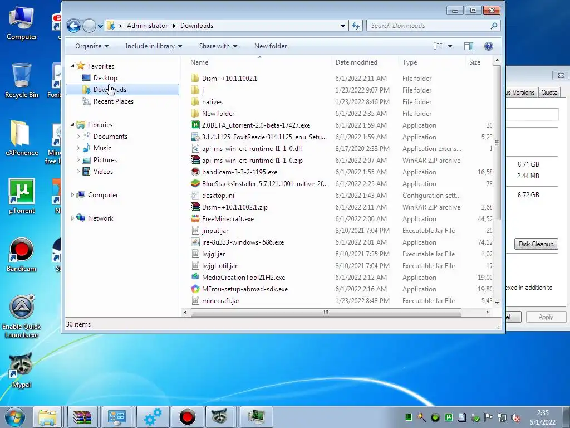Select Enable Quick Launch.exe desktop icon
Image resolution: width=570 pixels, height=428 pixels.
(22, 316)
